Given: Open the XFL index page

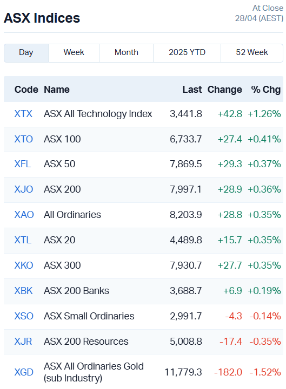Looking at the screenshot, I should (23, 164).
